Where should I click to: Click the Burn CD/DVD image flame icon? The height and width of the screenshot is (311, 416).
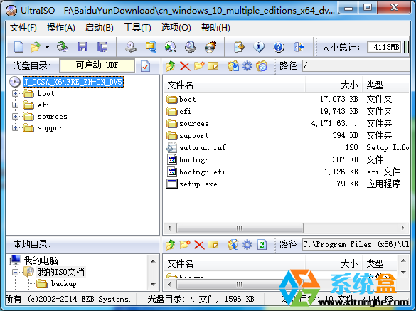click(210, 47)
